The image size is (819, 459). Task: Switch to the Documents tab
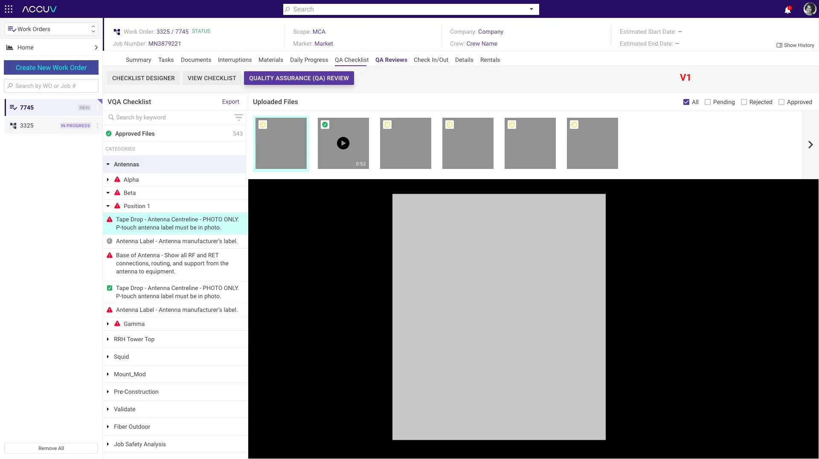point(196,60)
